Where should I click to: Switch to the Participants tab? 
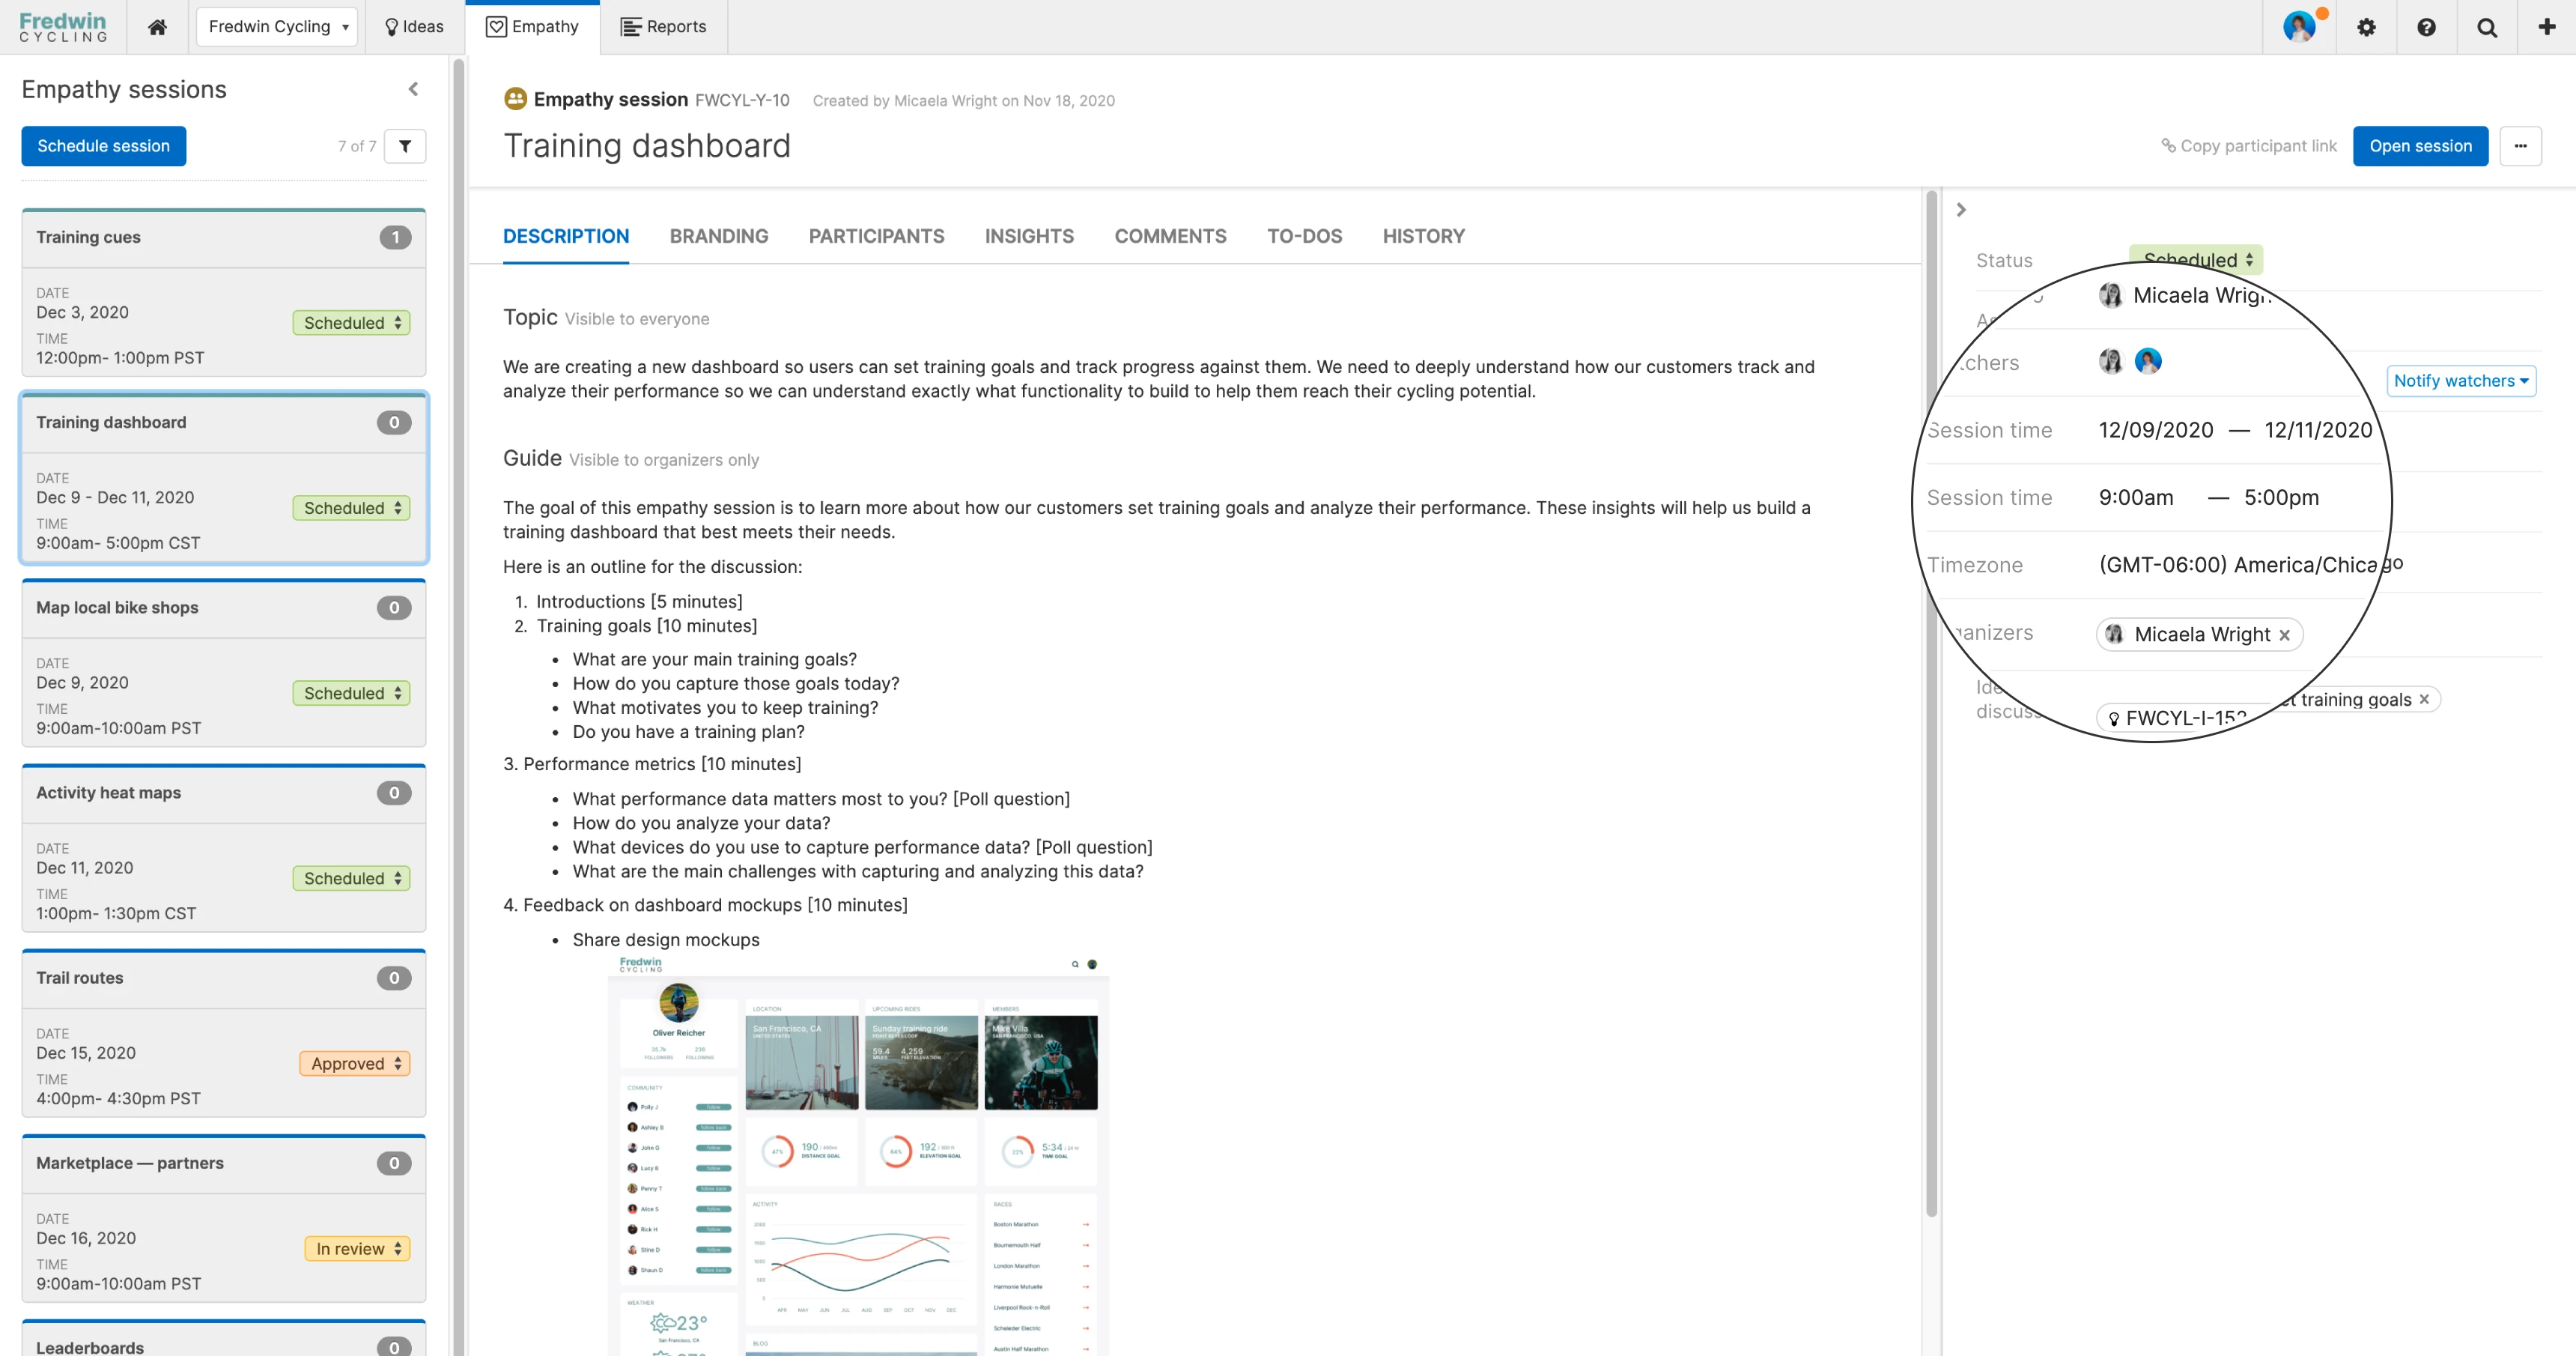(876, 236)
